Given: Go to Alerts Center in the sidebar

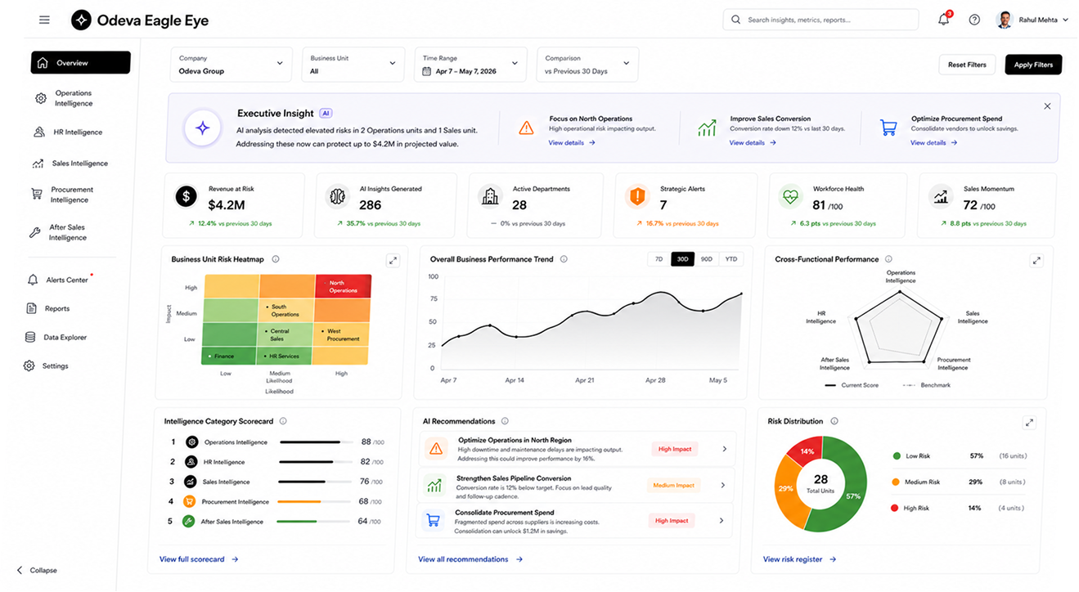Looking at the screenshot, I should click(67, 280).
